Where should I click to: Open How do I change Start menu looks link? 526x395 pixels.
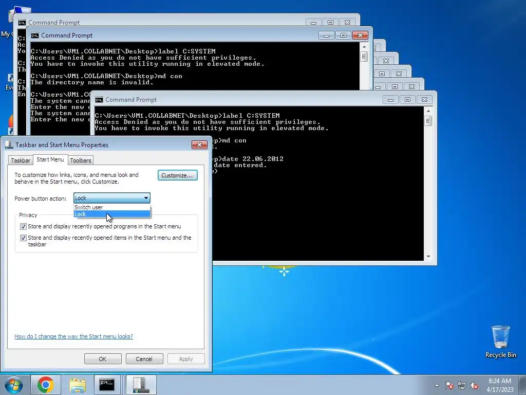[x=73, y=336]
